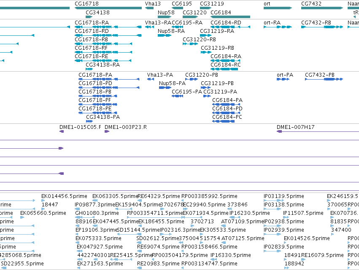
Task: Click the CG7432-RB transcript label
Action: pos(316,23)
